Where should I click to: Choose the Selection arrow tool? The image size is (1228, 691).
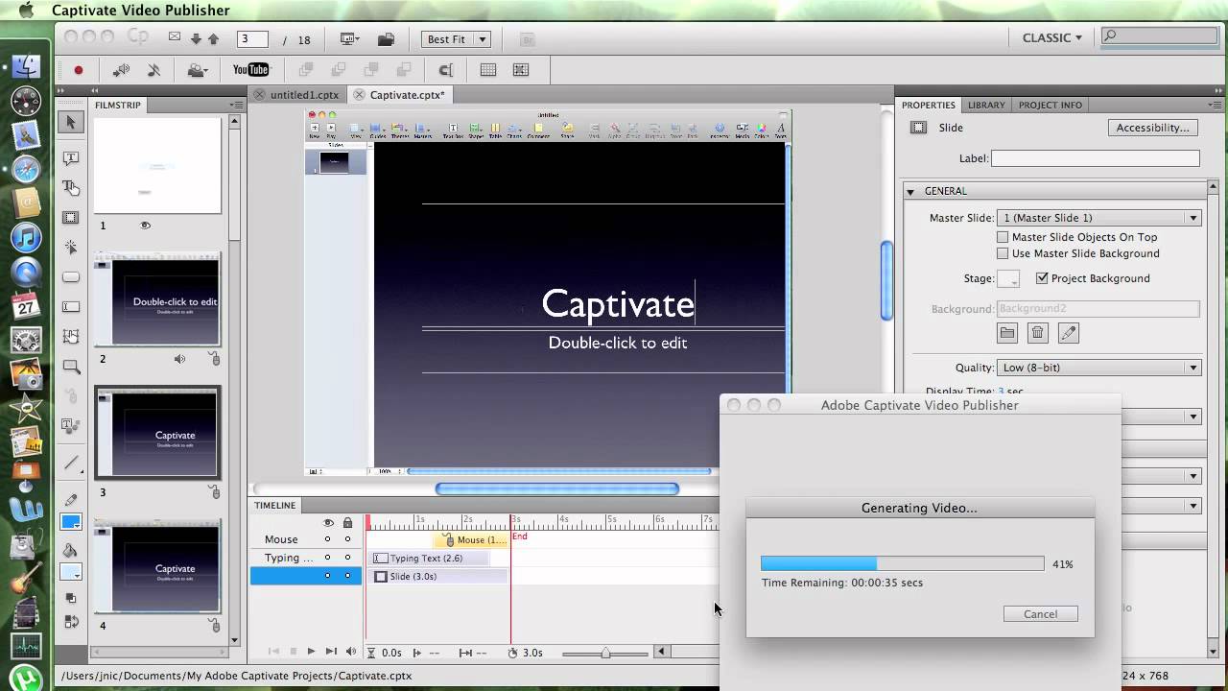(71, 122)
